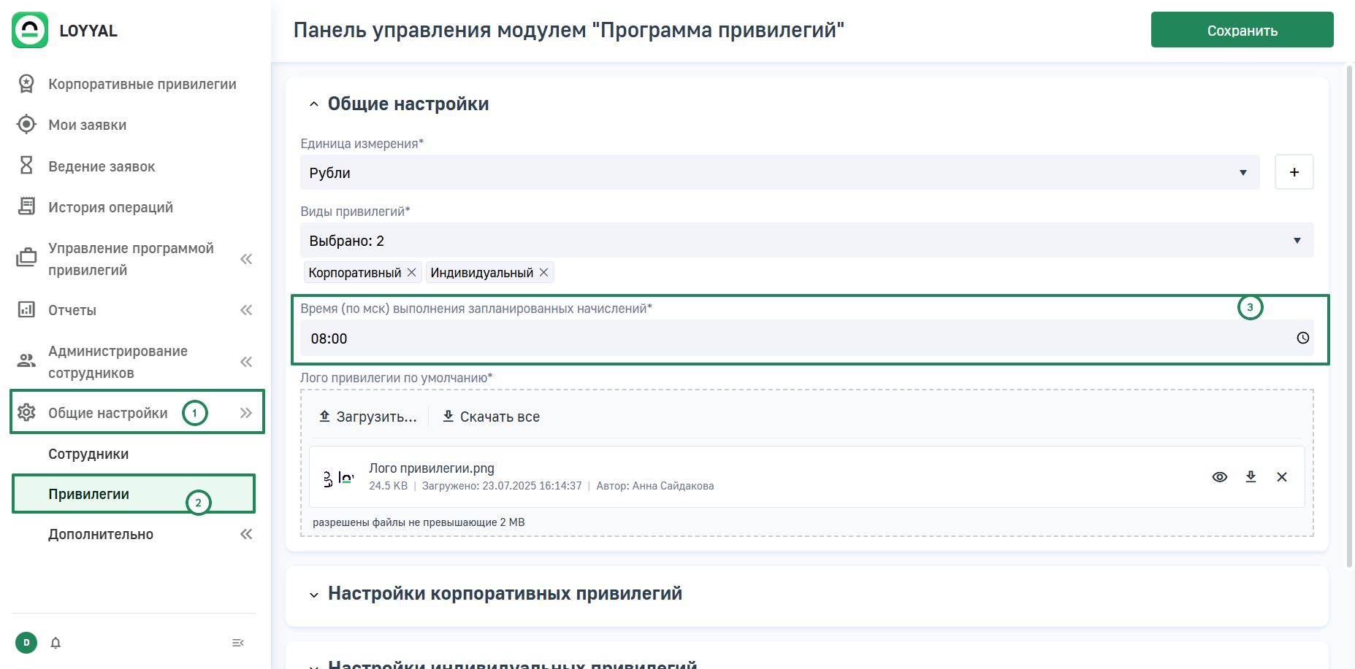Remove the Индивидуальный privilege tag

[543, 272]
